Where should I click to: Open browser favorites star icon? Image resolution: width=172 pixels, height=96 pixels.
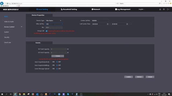(166, 3)
